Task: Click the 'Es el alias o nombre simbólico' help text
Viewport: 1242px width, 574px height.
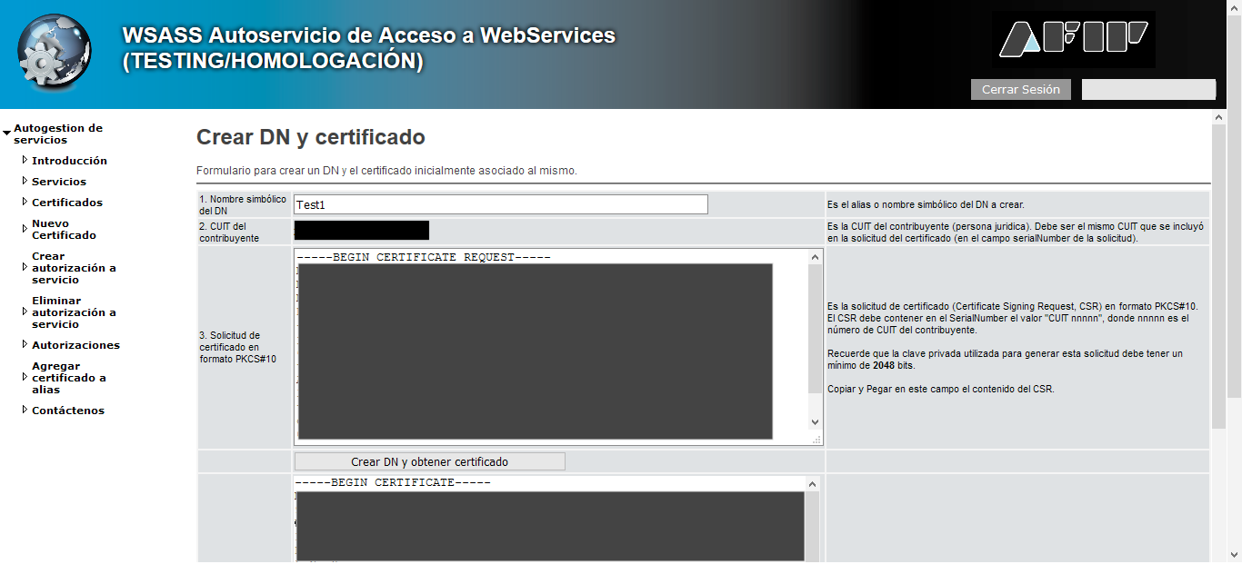Action: (926, 204)
